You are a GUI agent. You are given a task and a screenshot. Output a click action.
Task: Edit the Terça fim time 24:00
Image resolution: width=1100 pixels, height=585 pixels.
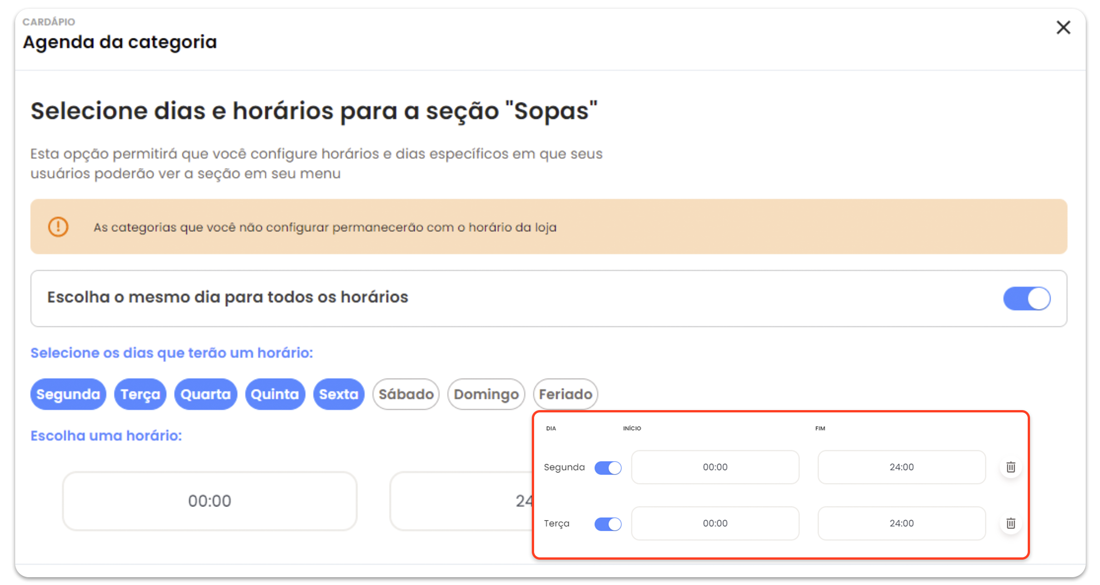(902, 523)
